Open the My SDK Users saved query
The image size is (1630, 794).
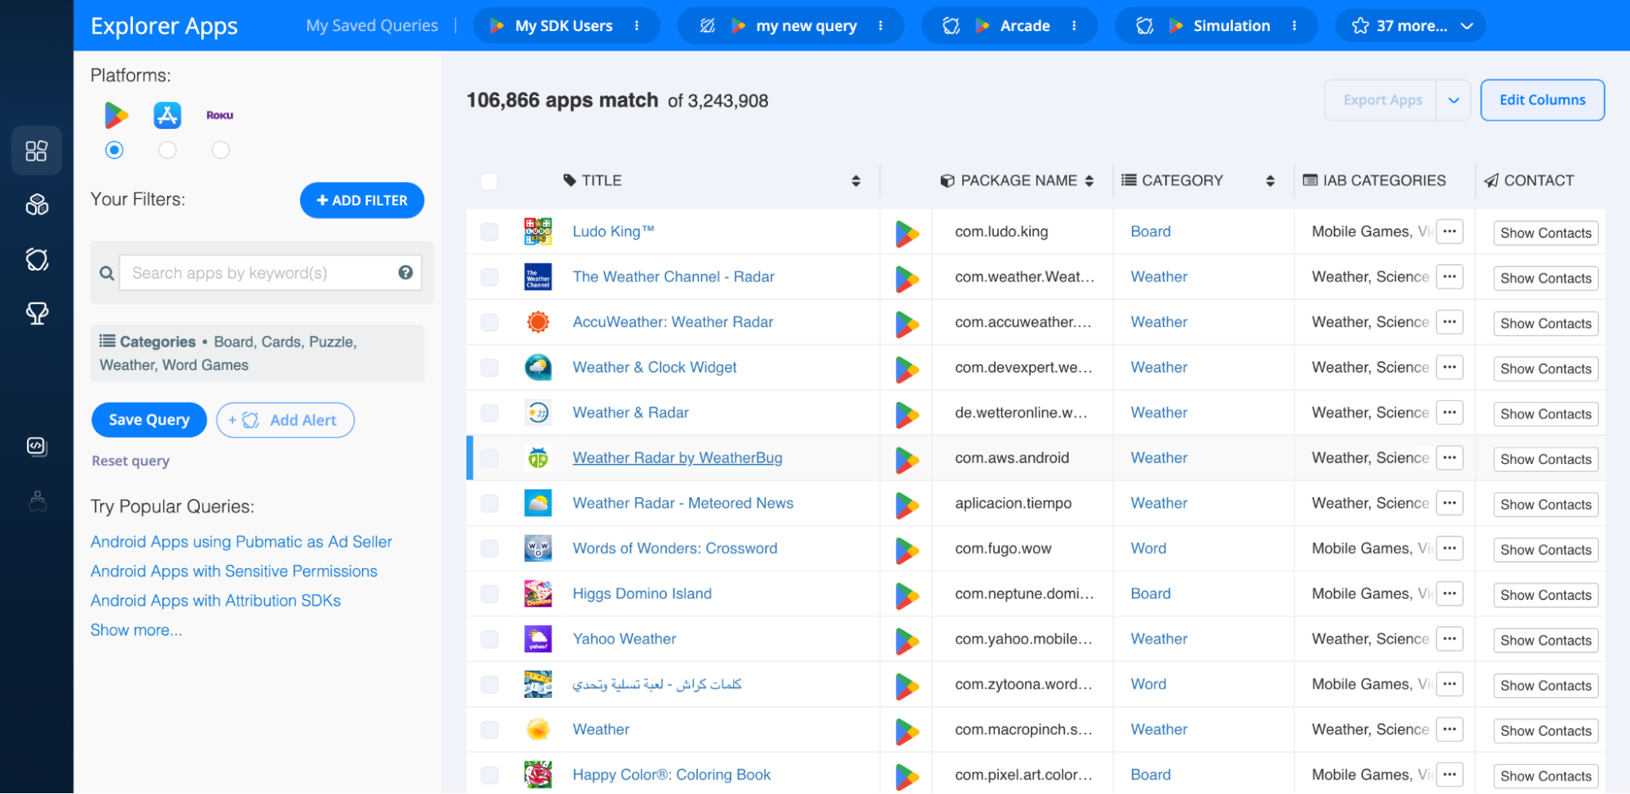click(563, 26)
